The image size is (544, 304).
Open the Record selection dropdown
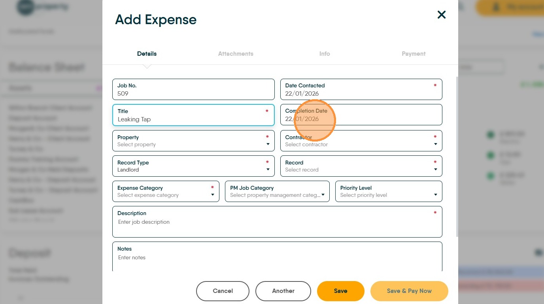click(x=361, y=166)
